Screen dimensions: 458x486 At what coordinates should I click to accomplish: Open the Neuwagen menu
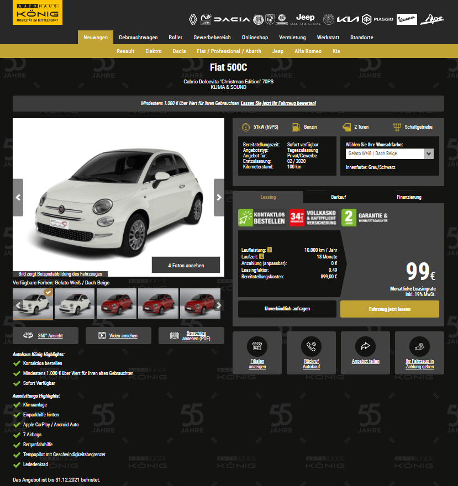tap(96, 38)
